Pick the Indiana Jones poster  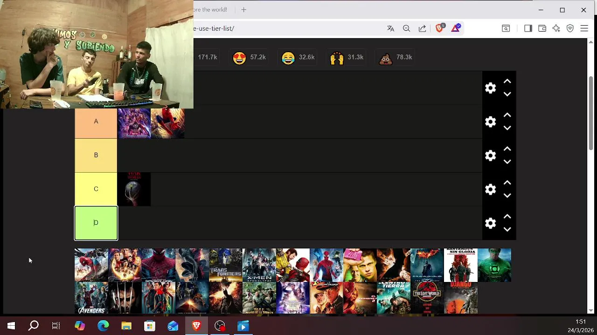326,298
